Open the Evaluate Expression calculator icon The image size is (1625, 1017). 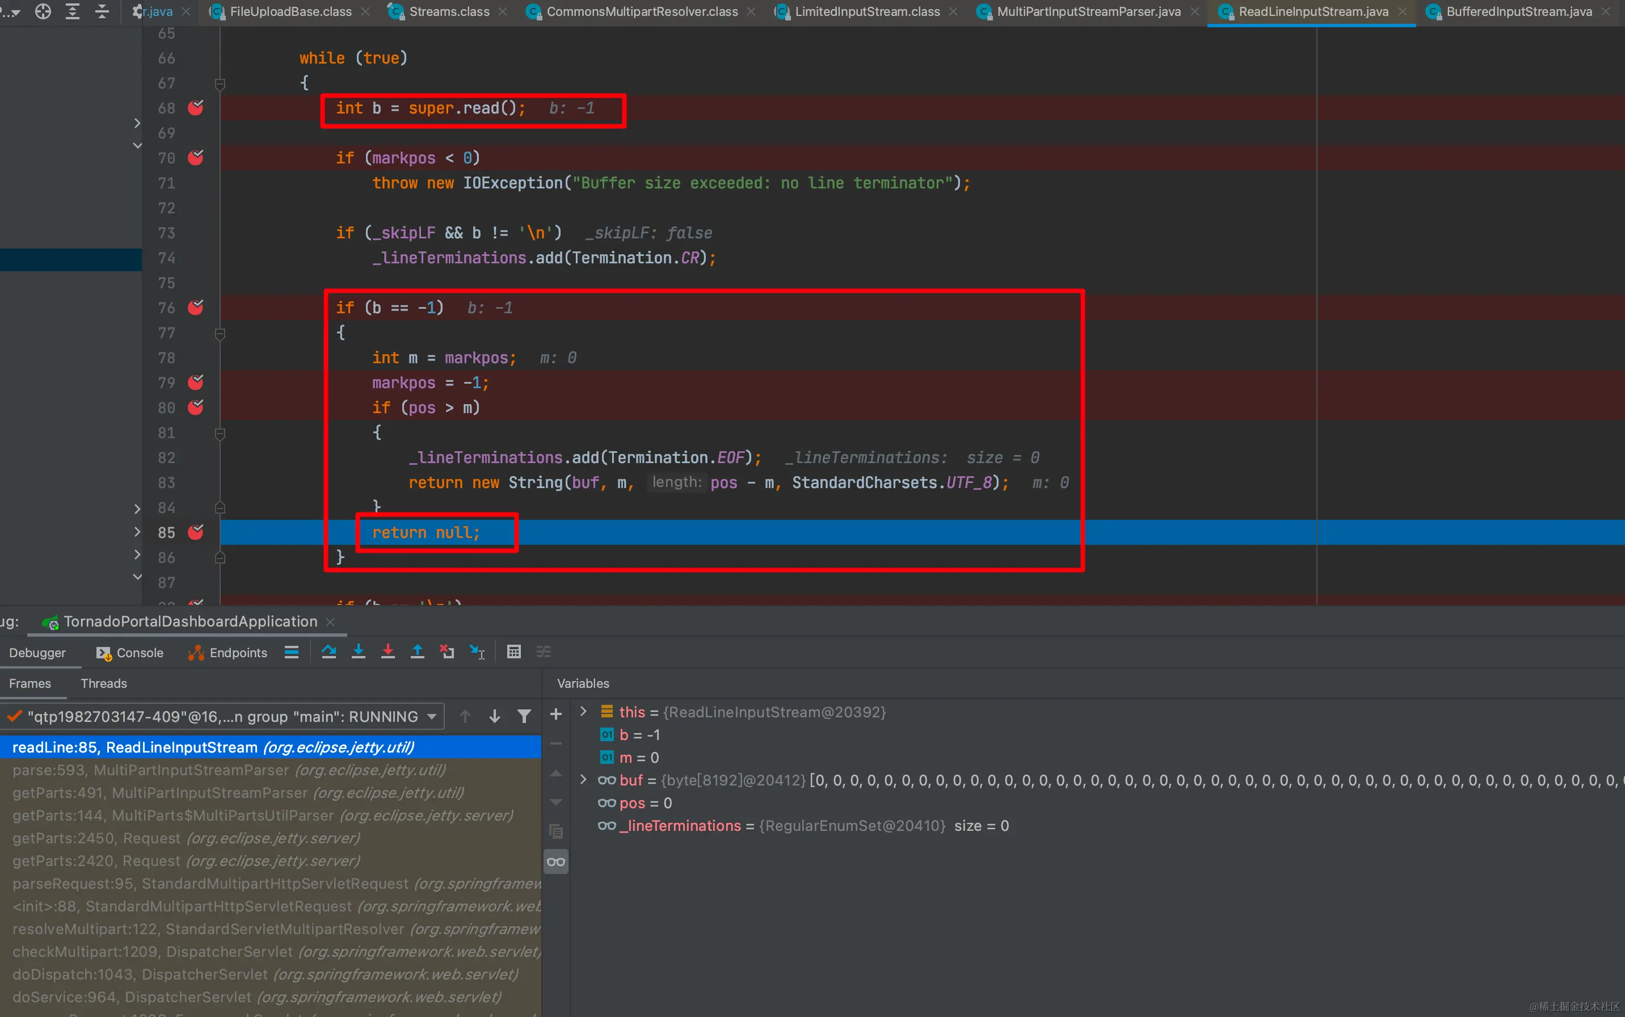(x=513, y=652)
